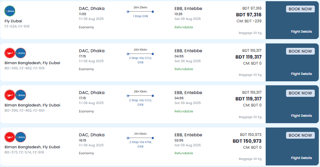Image resolution: width=320 pixels, height=167 pixels.
Task: Click the bold BDT 150,973 price
Action: click(x=247, y=141)
